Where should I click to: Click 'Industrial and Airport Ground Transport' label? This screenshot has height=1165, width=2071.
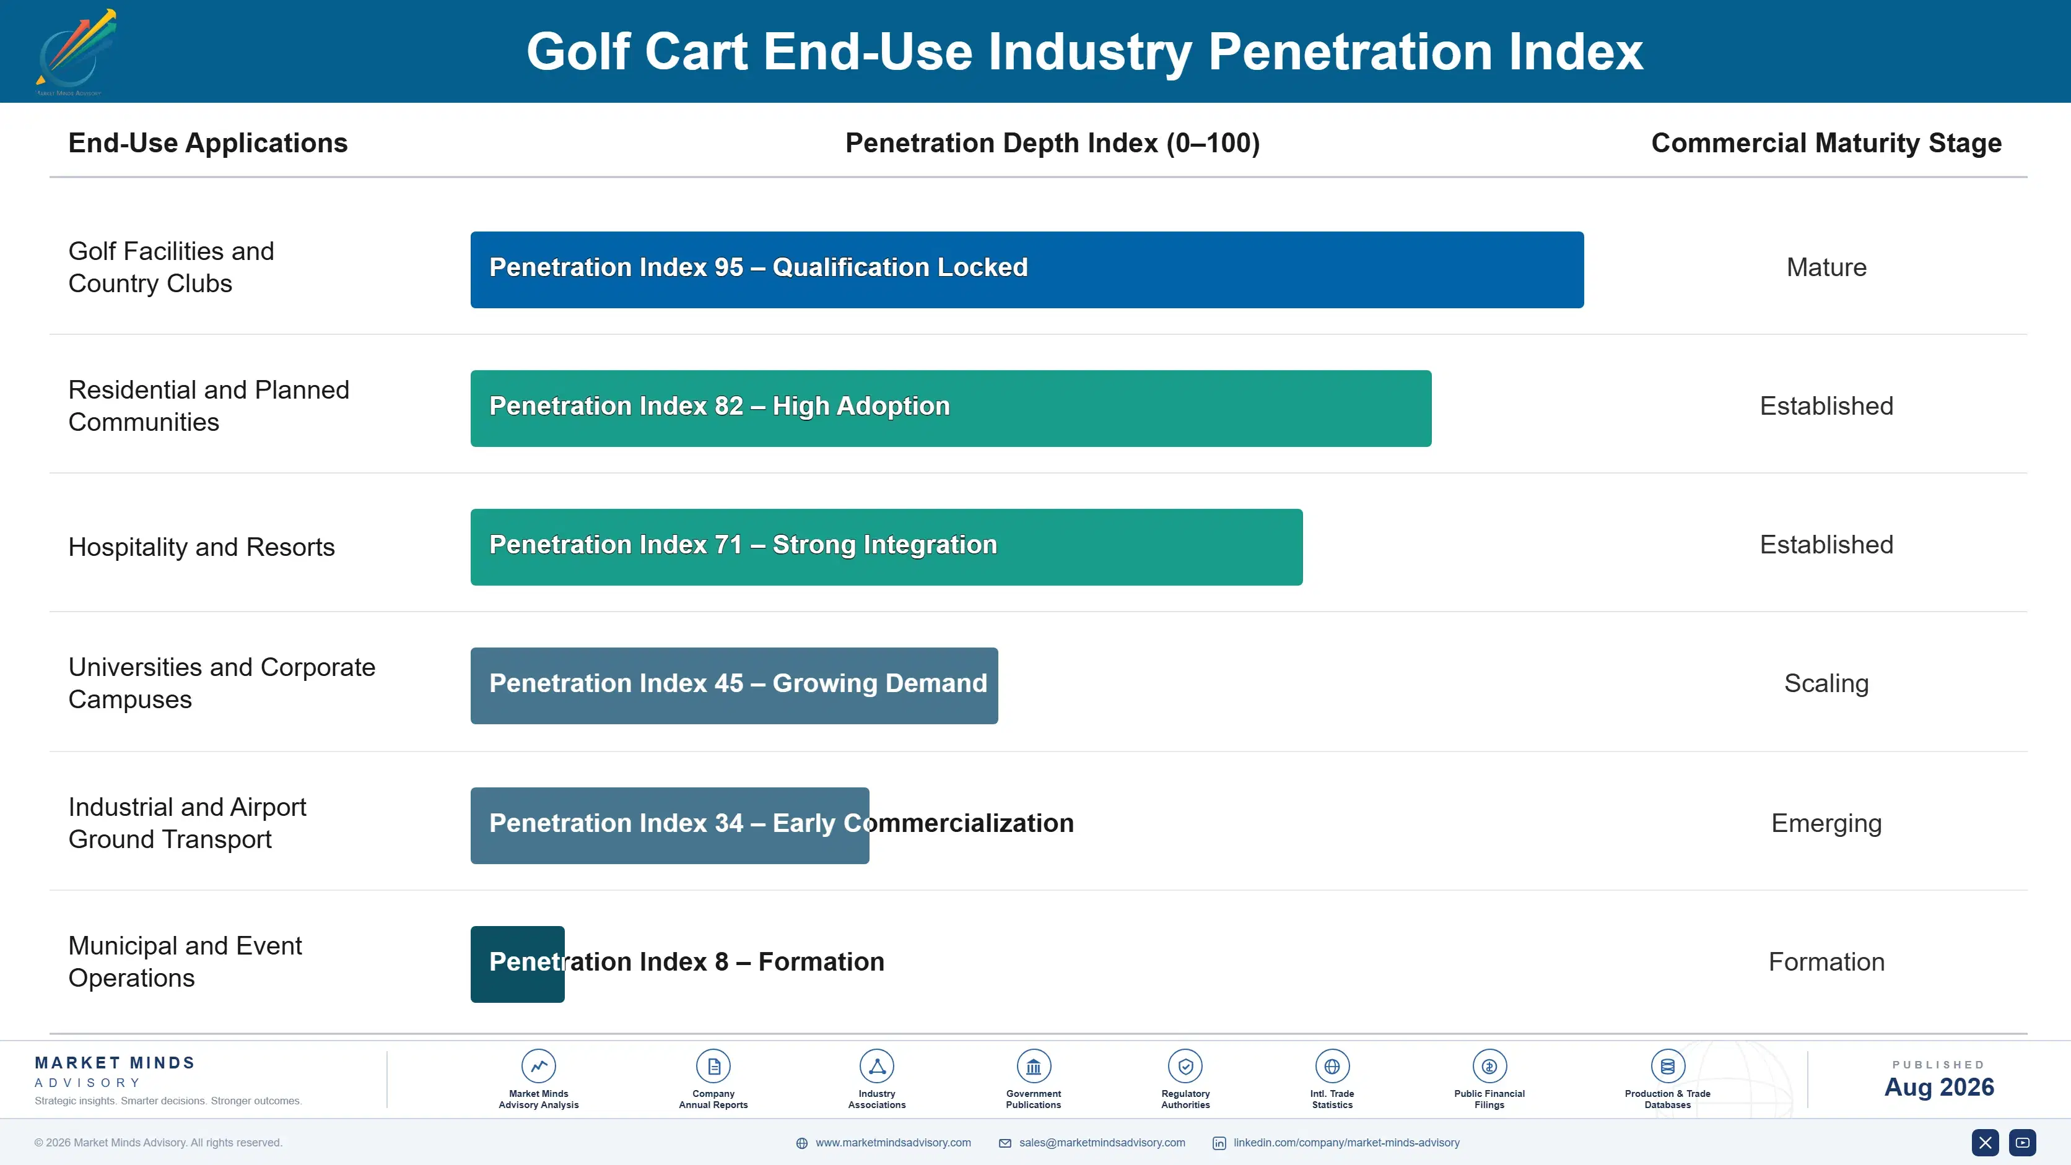click(x=187, y=823)
